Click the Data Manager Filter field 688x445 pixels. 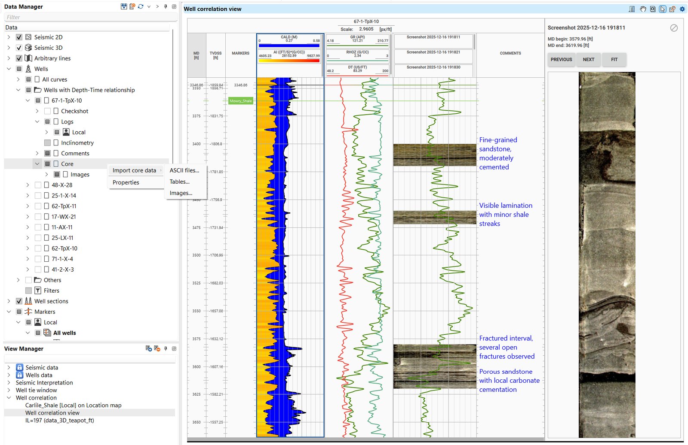point(91,17)
